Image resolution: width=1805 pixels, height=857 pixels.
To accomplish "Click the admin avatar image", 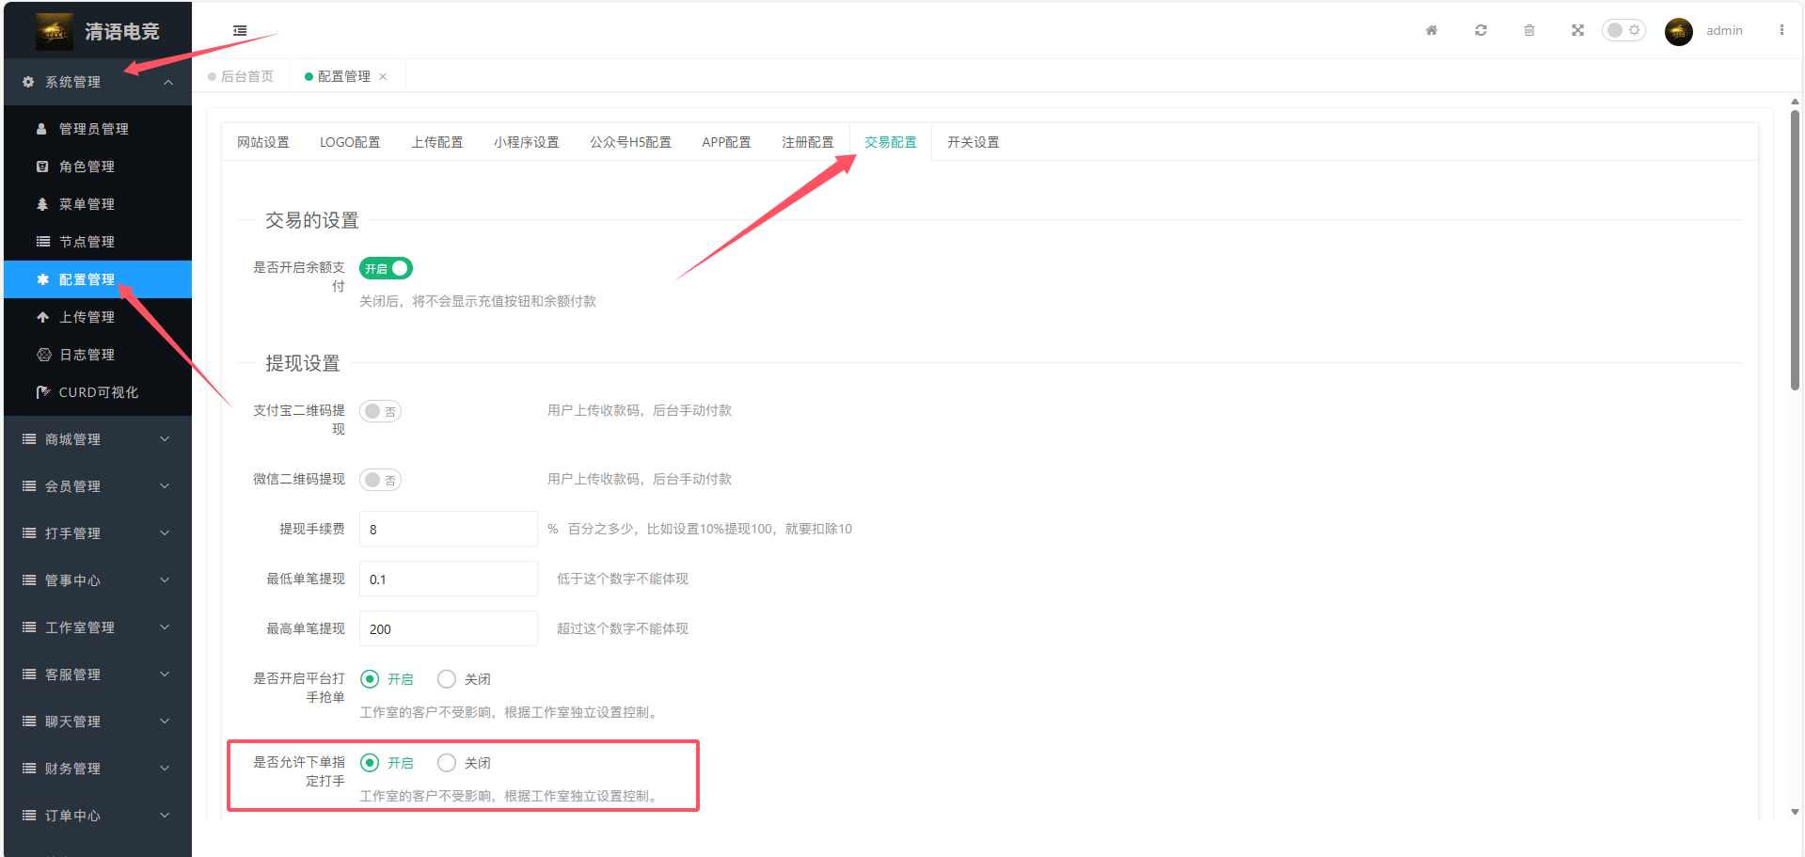I will click(1678, 31).
